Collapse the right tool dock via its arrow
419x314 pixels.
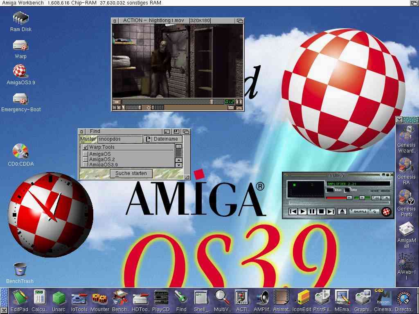point(399,120)
